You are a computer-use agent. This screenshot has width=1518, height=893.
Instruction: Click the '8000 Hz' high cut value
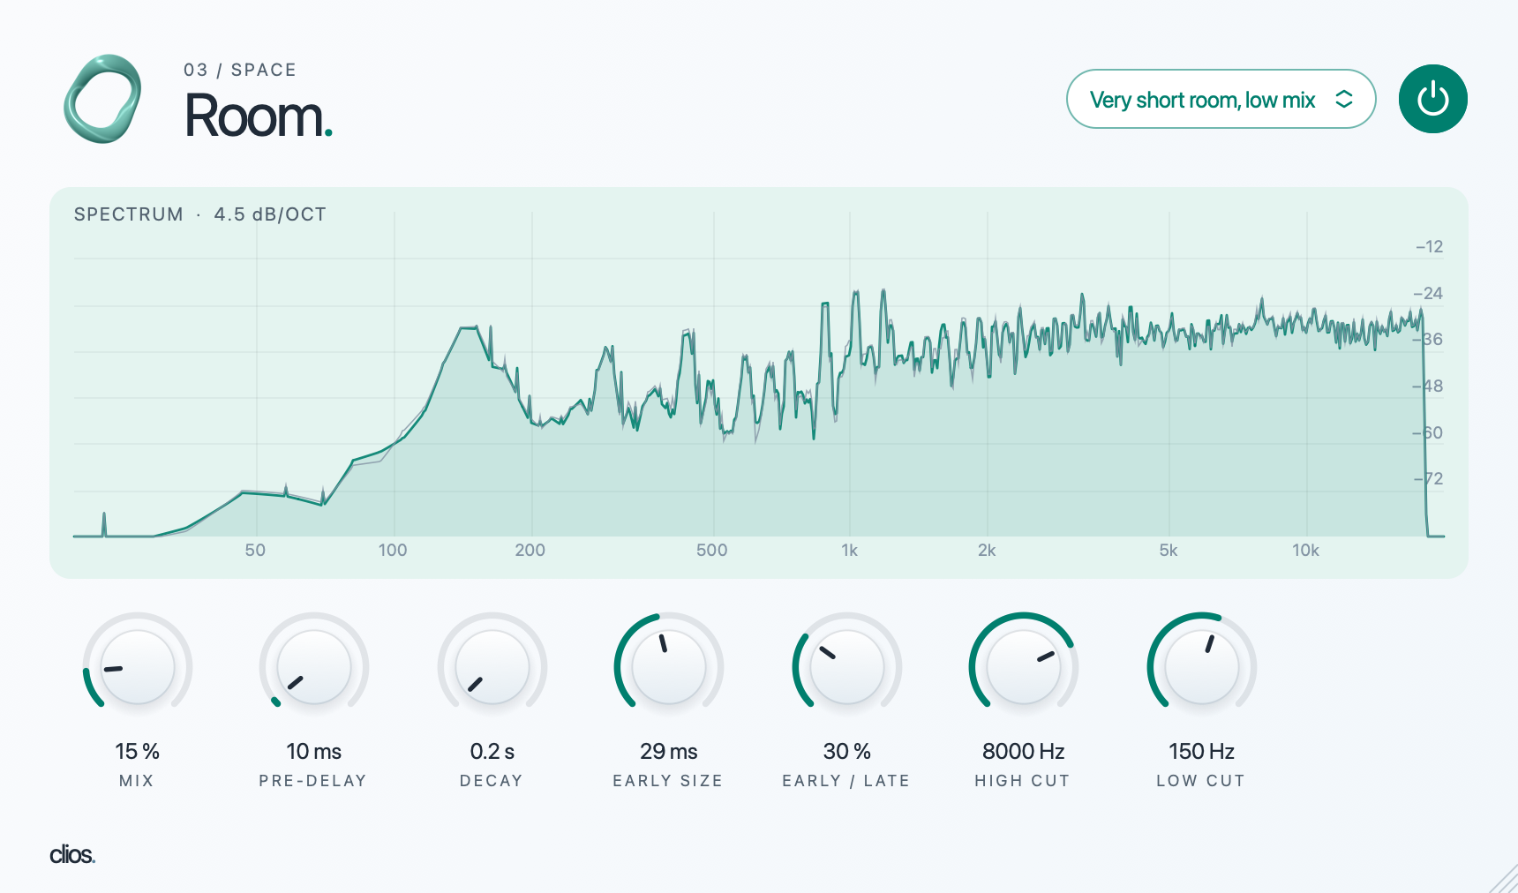1024,752
